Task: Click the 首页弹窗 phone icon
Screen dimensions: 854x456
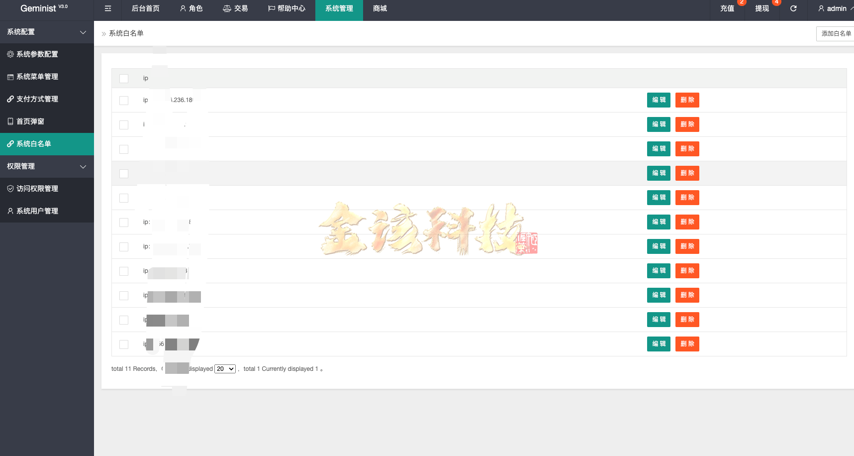Action: tap(10, 121)
